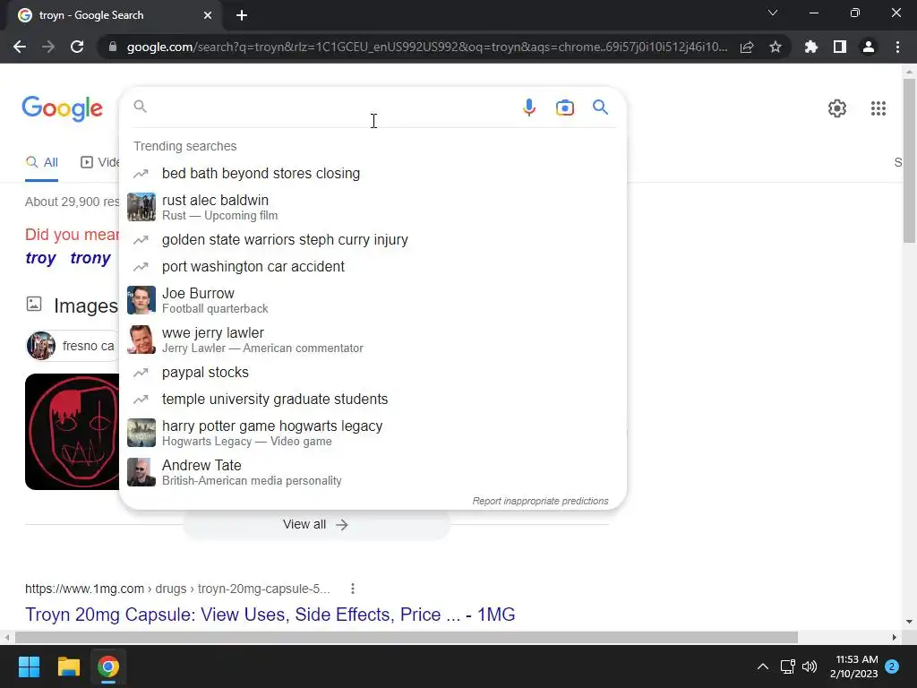This screenshot has height=688, width=917.
Task: Open network status tray icon
Action: pos(787,666)
